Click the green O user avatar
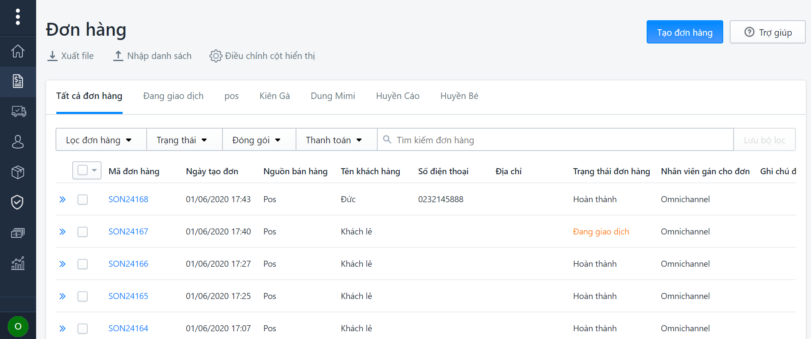This screenshot has width=811, height=339. pyautogui.click(x=18, y=326)
